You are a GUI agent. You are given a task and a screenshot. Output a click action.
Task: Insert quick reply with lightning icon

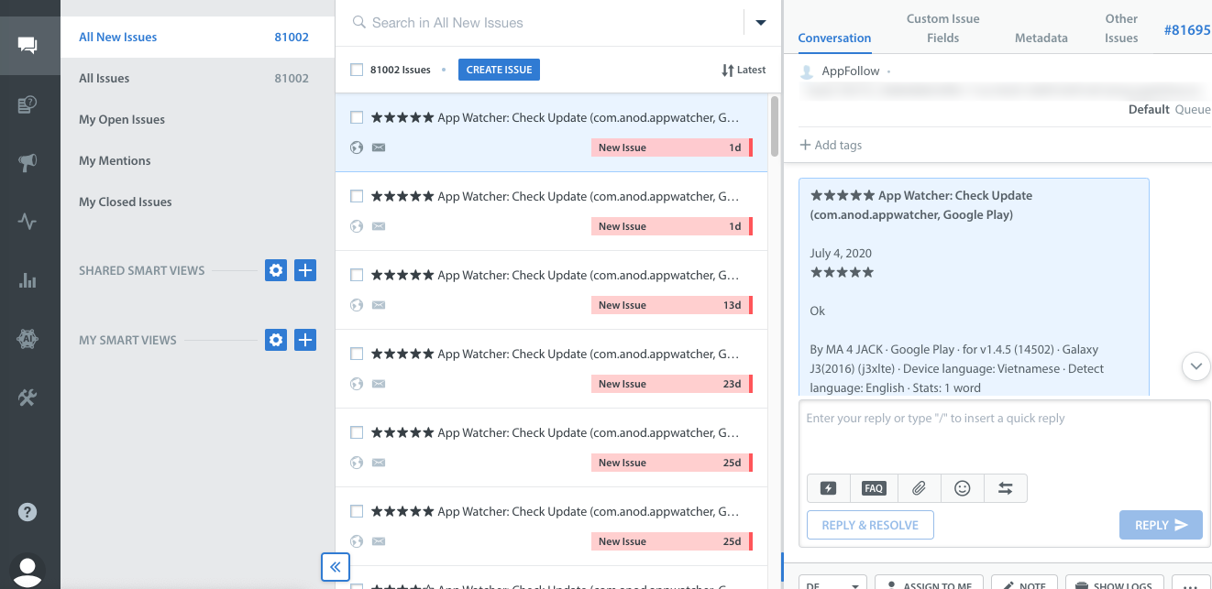pos(829,488)
